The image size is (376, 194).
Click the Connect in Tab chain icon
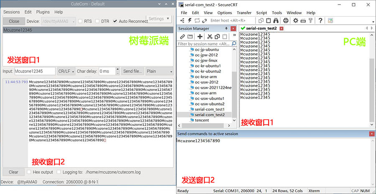pos(205,20)
